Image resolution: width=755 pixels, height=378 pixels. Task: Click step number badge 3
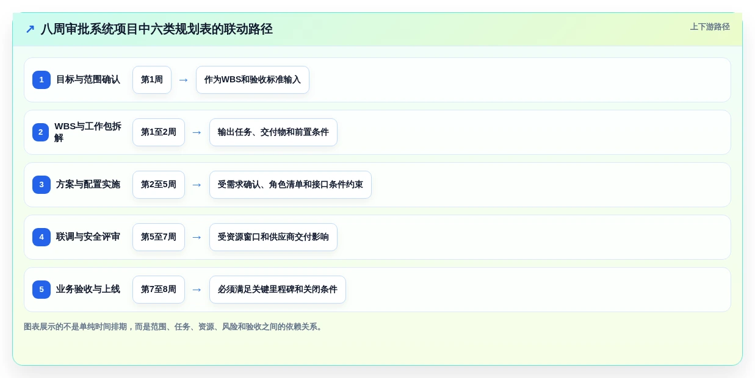click(x=42, y=185)
